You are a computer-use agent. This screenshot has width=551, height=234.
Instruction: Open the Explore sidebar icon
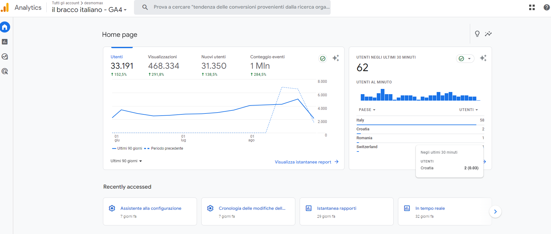pos(5,56)
